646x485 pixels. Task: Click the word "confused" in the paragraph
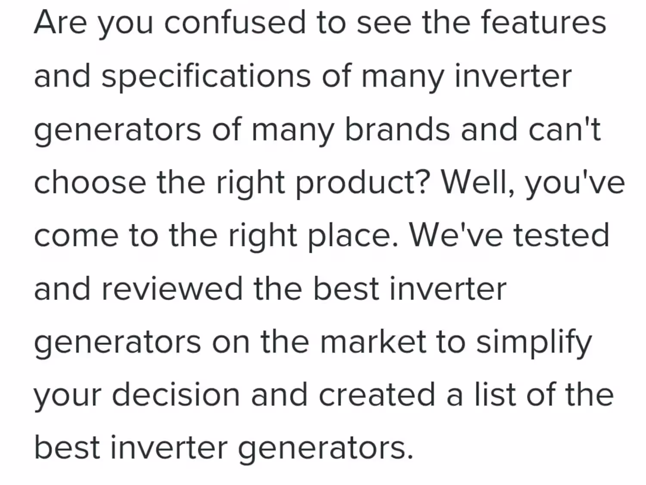click(235, 22)
